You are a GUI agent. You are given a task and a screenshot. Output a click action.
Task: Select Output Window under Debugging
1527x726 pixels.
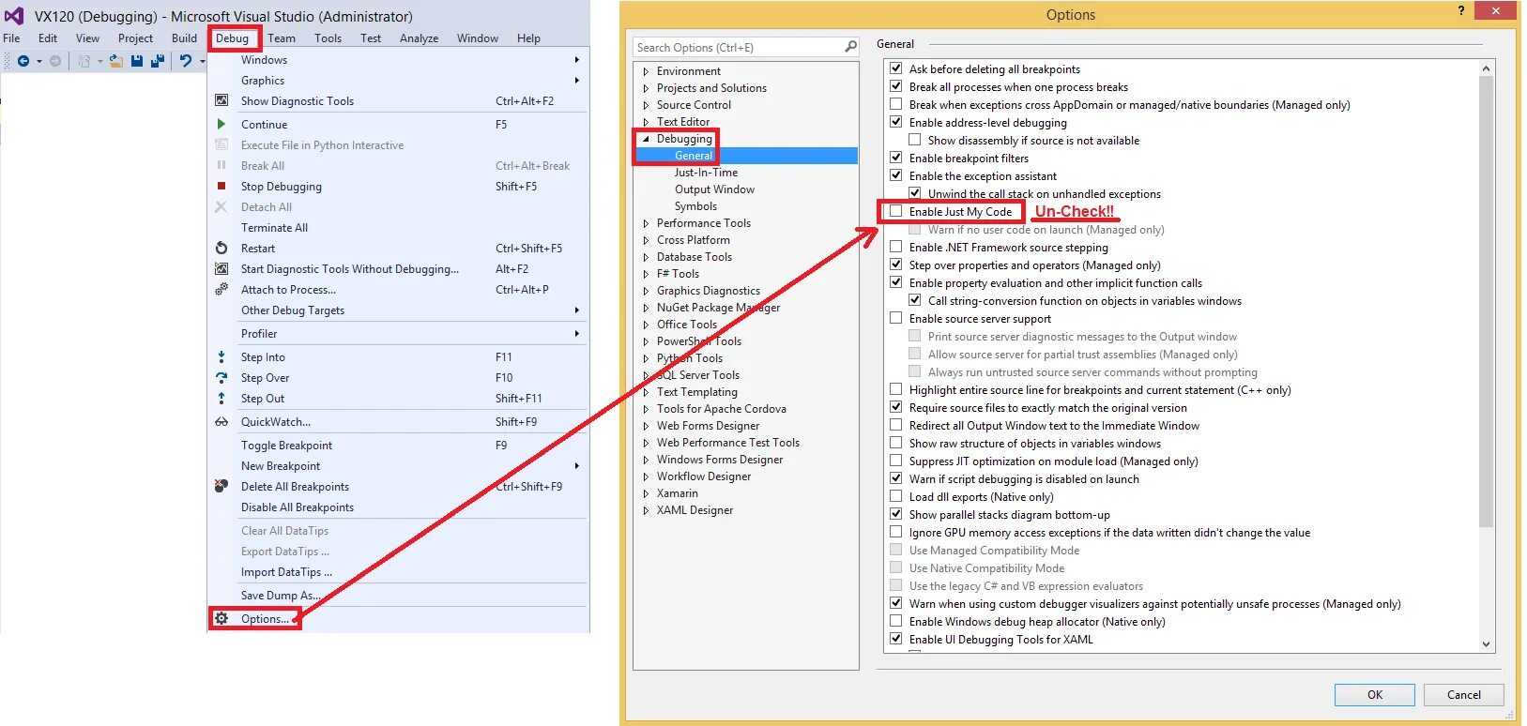click(x=714, y=189)
